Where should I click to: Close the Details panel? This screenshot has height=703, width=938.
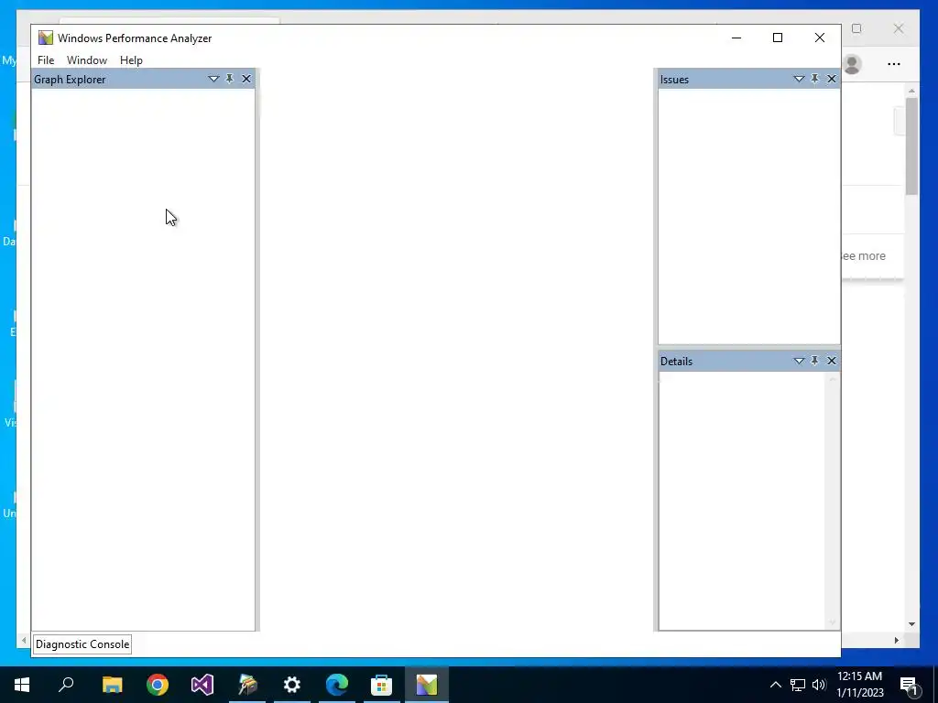tap(832, 361)
